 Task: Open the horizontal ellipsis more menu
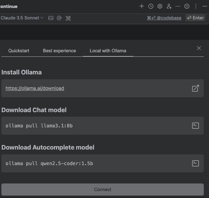[178, 6]
